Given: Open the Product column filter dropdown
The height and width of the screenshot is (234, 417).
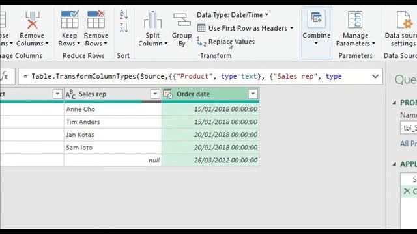Looking at the screenshot, I should [x=57, y=94].
